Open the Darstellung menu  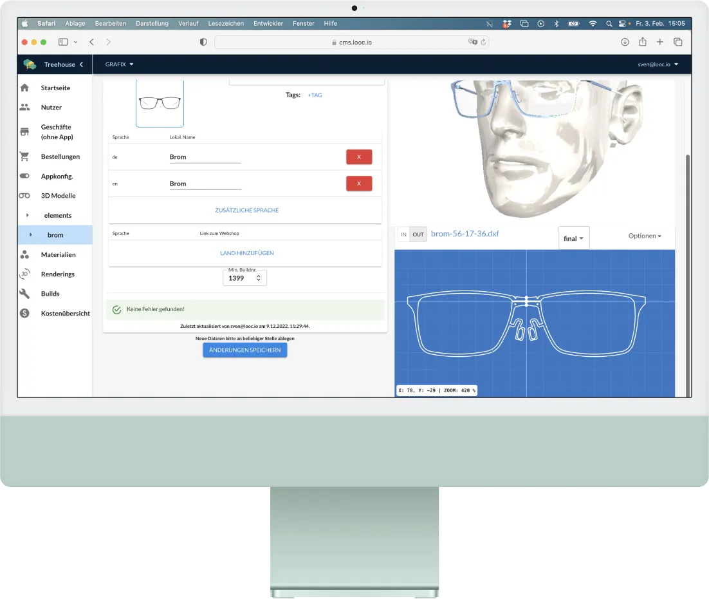(152, 24)
